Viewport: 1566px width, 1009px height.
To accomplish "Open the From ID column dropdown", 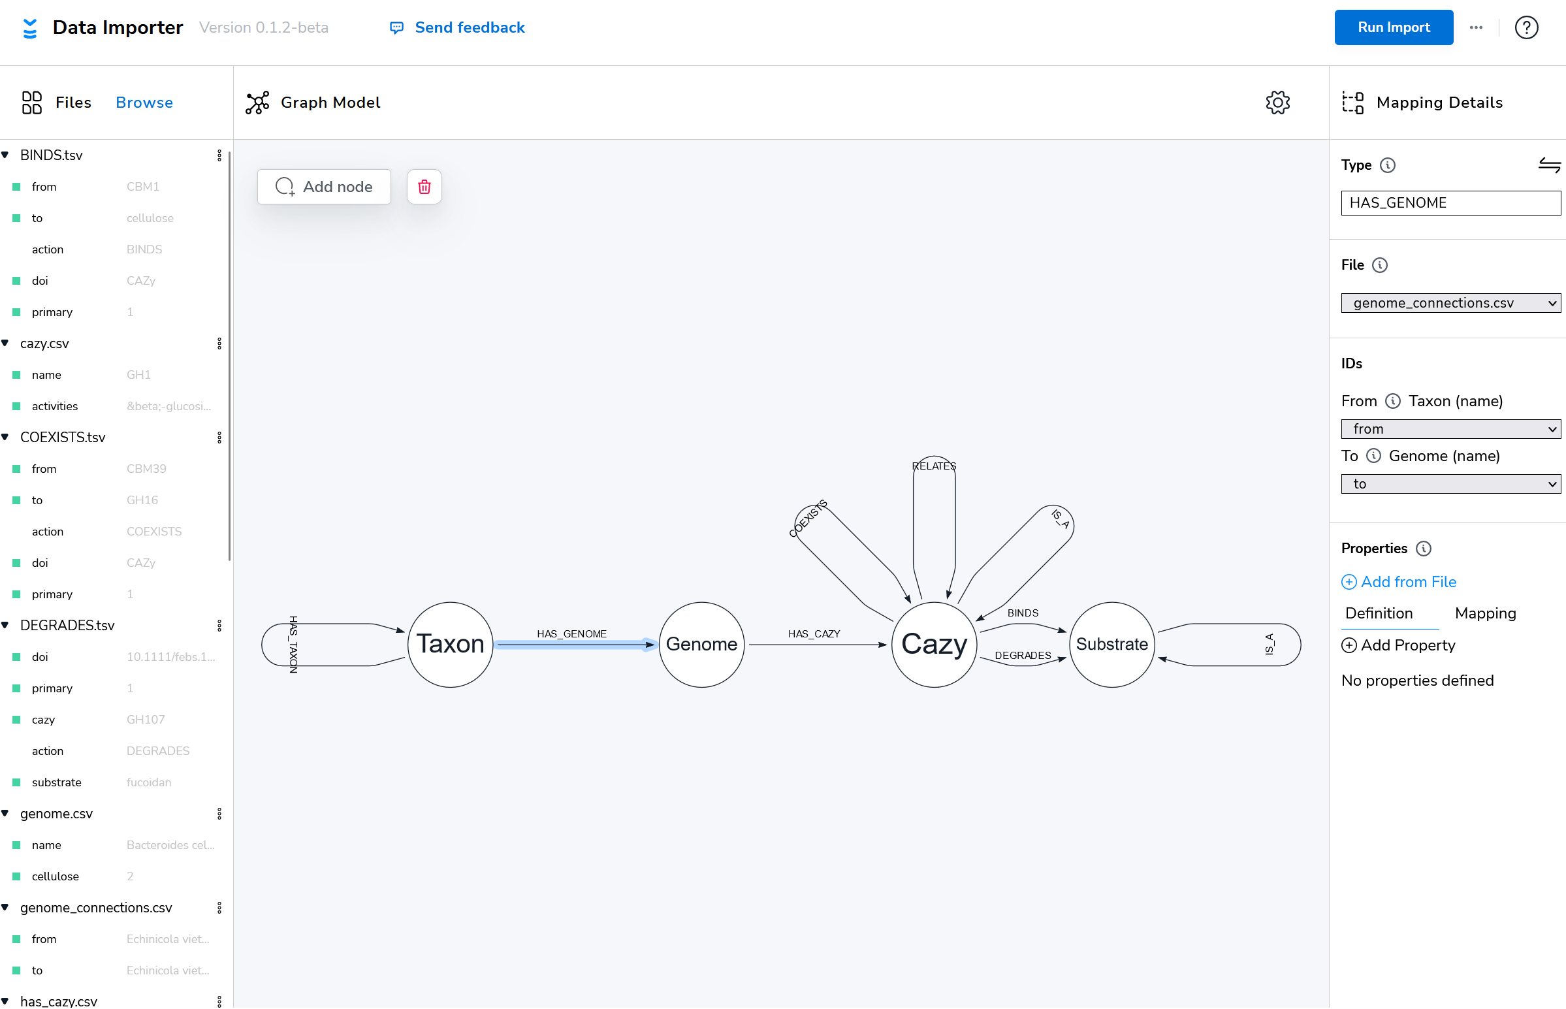I will tap(1450, 429).
